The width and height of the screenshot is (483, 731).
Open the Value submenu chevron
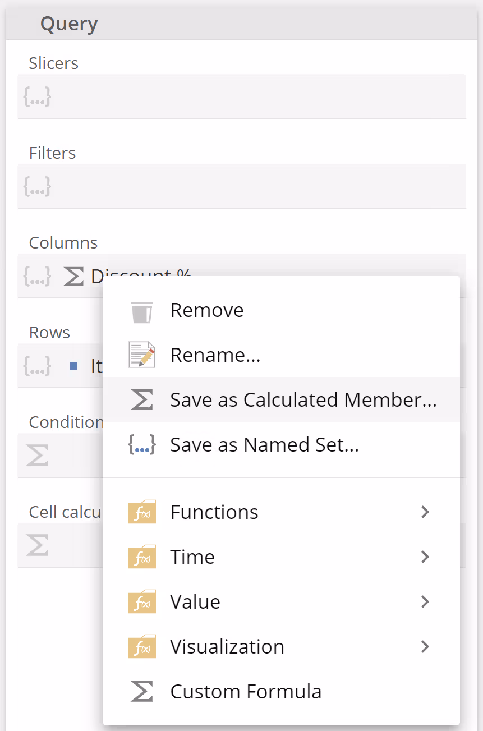tap(425, 601)
